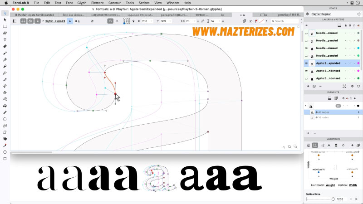Click the fit-to-window zoom icon at canvas bottom
This screenshot has width=363, height=204.
[x=296, y=146]
